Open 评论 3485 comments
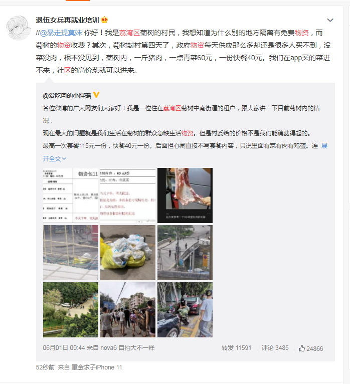Viewport: 350px width, 384px height. click(x=275, y=348)
